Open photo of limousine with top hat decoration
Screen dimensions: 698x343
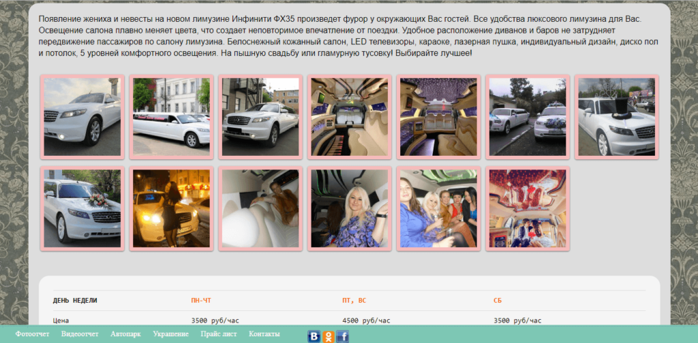(x=616, y=117)
